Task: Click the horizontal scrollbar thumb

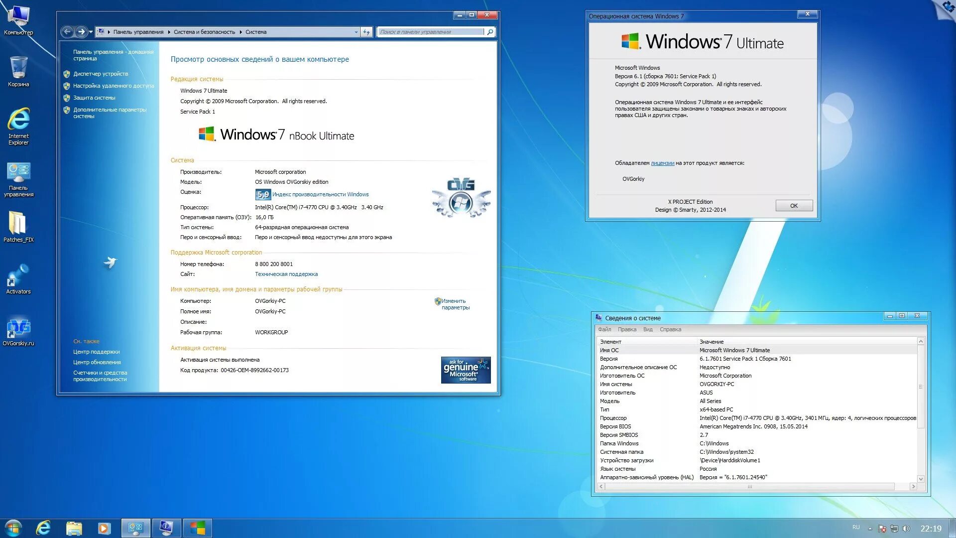Action: coord(750,486)
